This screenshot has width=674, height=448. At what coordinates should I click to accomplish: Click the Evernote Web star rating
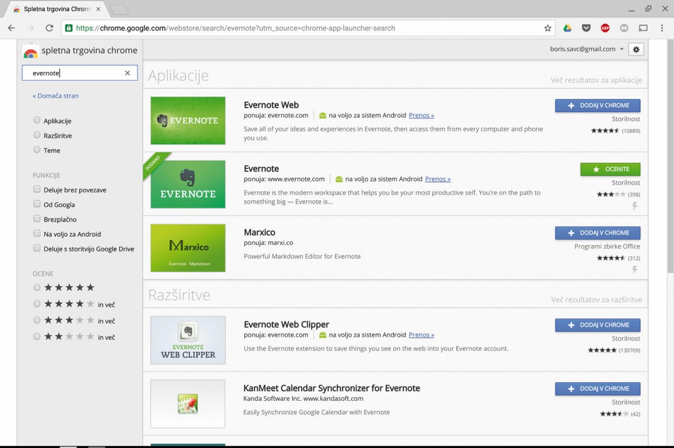(605, 131)
